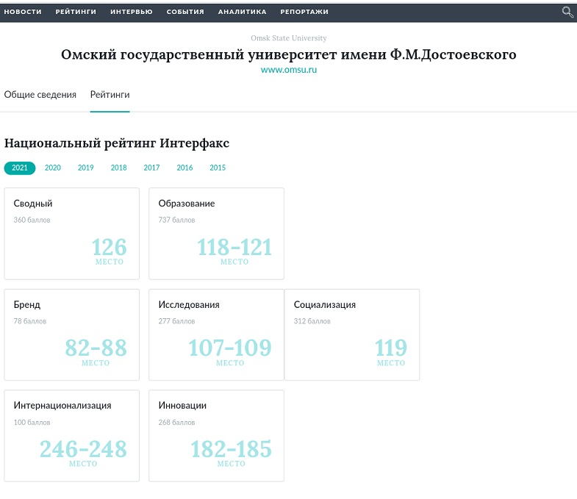Image resolution: width=577 pixels, height=499 pixels.
Task: Choose the 2018 ranking year
Action: tap(119, 168)
